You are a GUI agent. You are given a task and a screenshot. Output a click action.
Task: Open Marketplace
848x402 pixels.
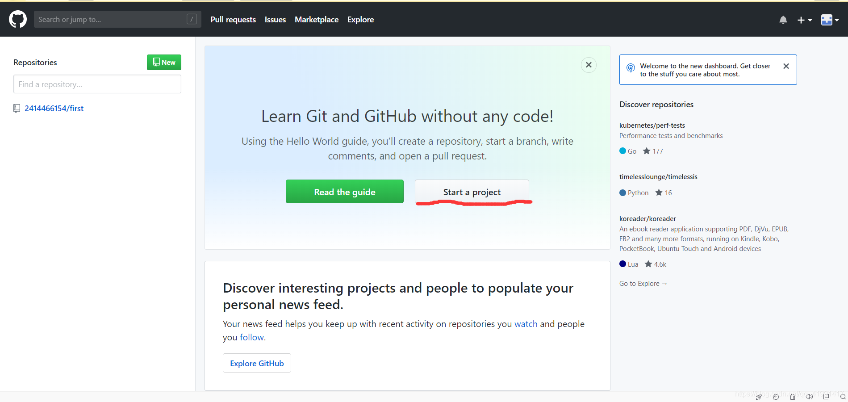(317, 20)
